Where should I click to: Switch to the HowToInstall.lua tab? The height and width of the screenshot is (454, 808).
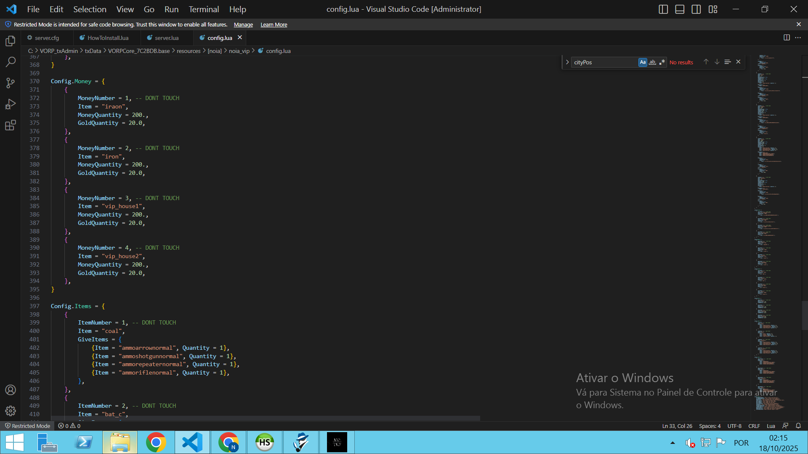click(x=108, y=38)
